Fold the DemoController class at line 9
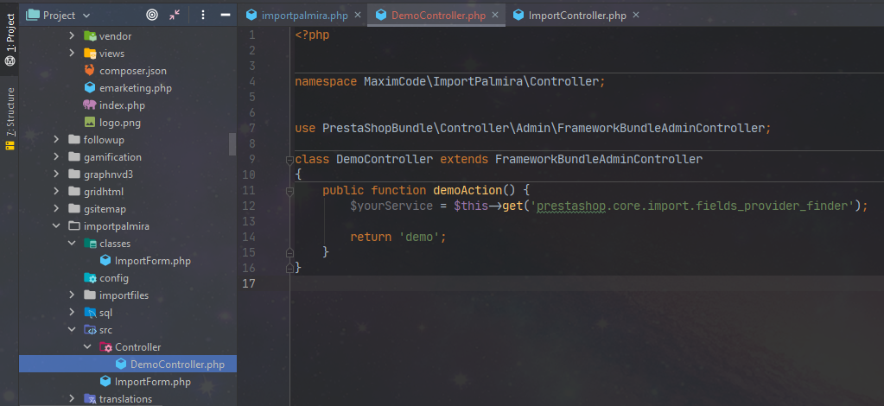The image size is (884, 406). point(289,160)
